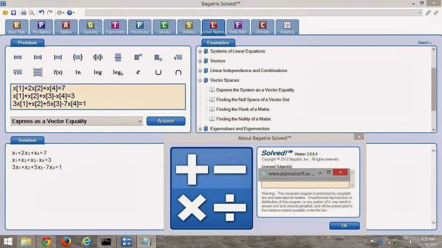Insert curly braces template
Image resolution: width=442 pixels, height=248 pixels.
click(x=78, y=57)
